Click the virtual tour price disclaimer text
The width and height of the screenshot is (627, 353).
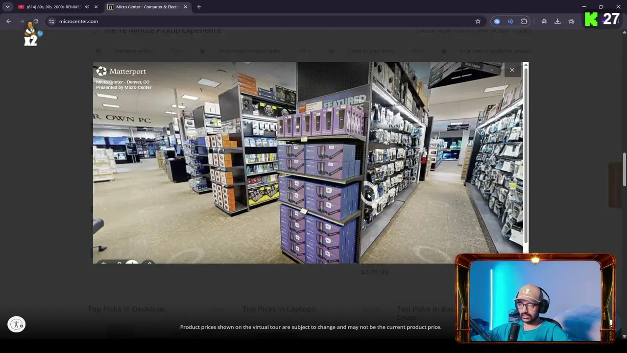pos(311,327)
